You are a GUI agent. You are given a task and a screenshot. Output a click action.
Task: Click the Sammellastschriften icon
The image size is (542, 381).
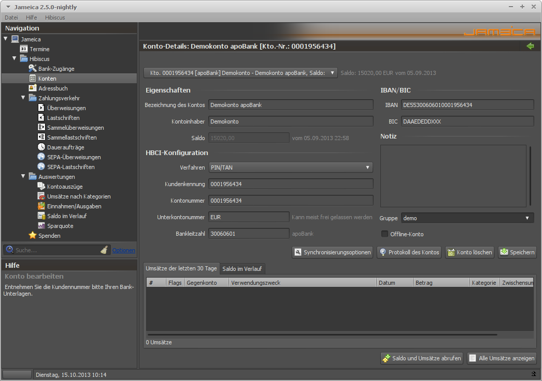pos(41,137)
